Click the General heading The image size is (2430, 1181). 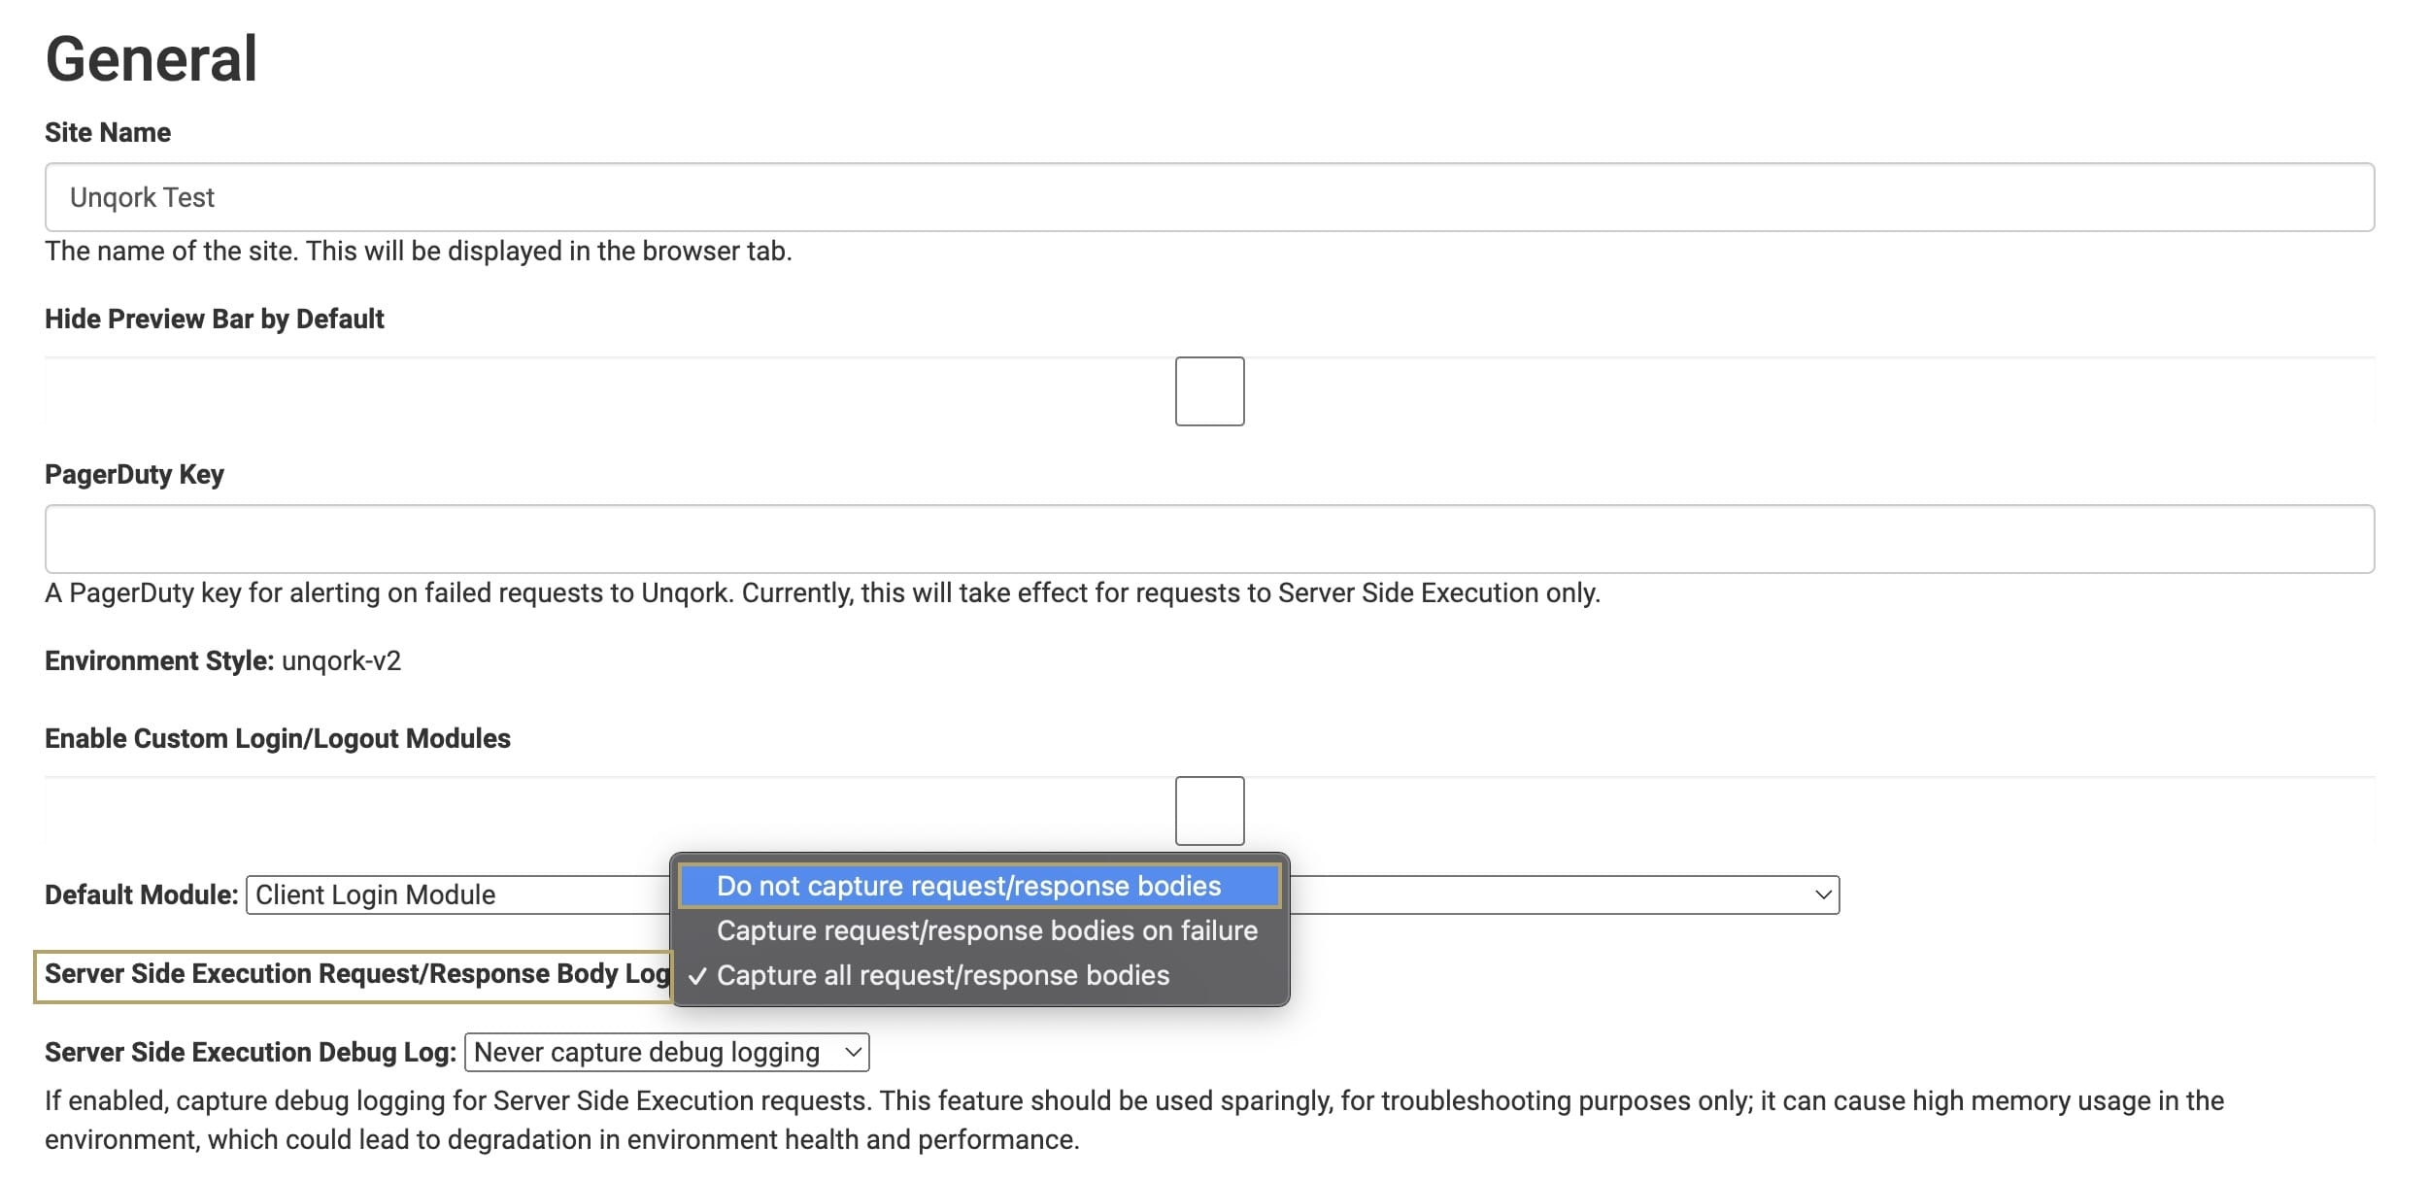coord(152,58)
